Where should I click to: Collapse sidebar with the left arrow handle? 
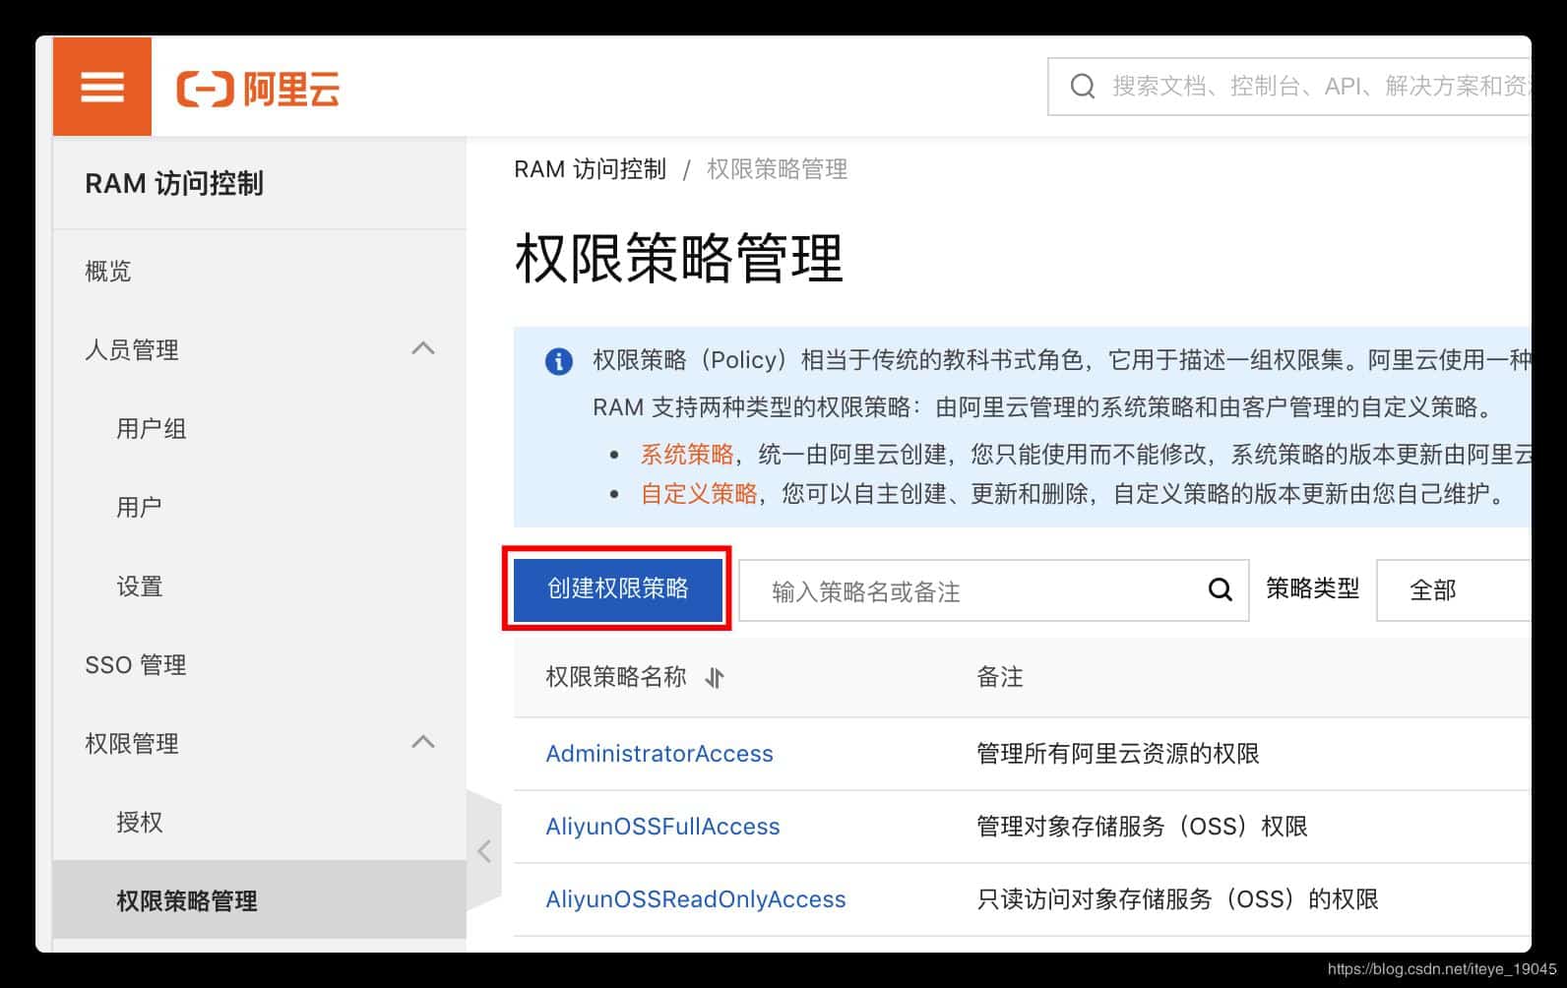pos(483,851)
